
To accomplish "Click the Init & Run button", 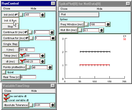I will [10, 21].
